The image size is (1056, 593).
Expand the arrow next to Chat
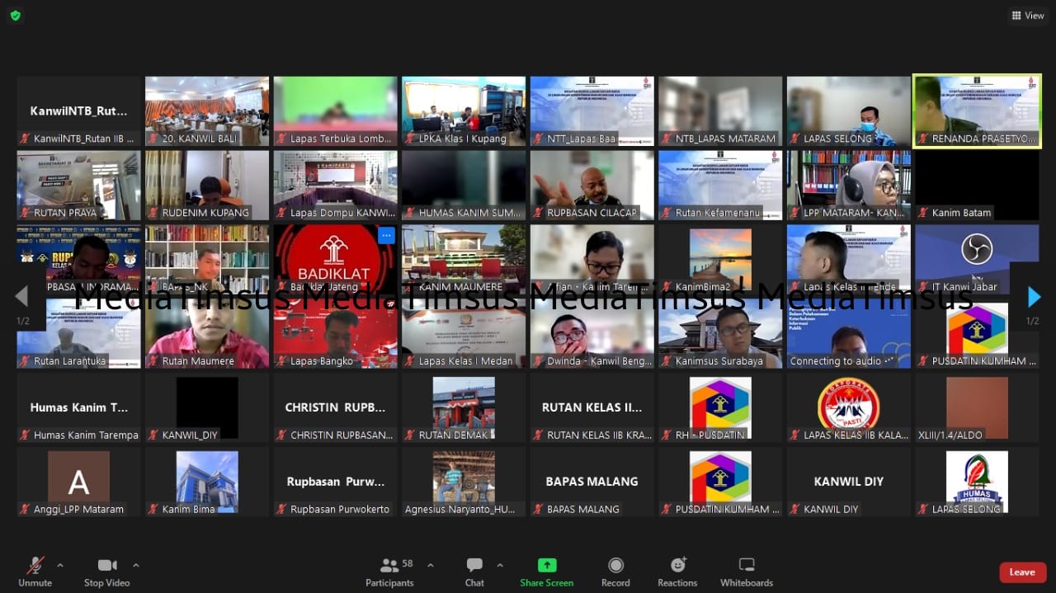click(500, 565)
